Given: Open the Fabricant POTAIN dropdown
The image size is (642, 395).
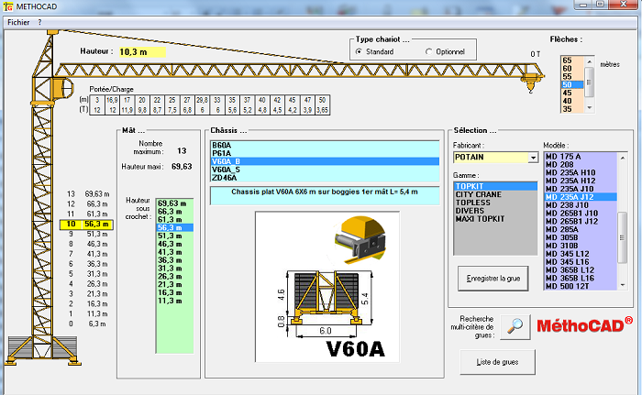Looking at the screenshot, I should (533, 158).
